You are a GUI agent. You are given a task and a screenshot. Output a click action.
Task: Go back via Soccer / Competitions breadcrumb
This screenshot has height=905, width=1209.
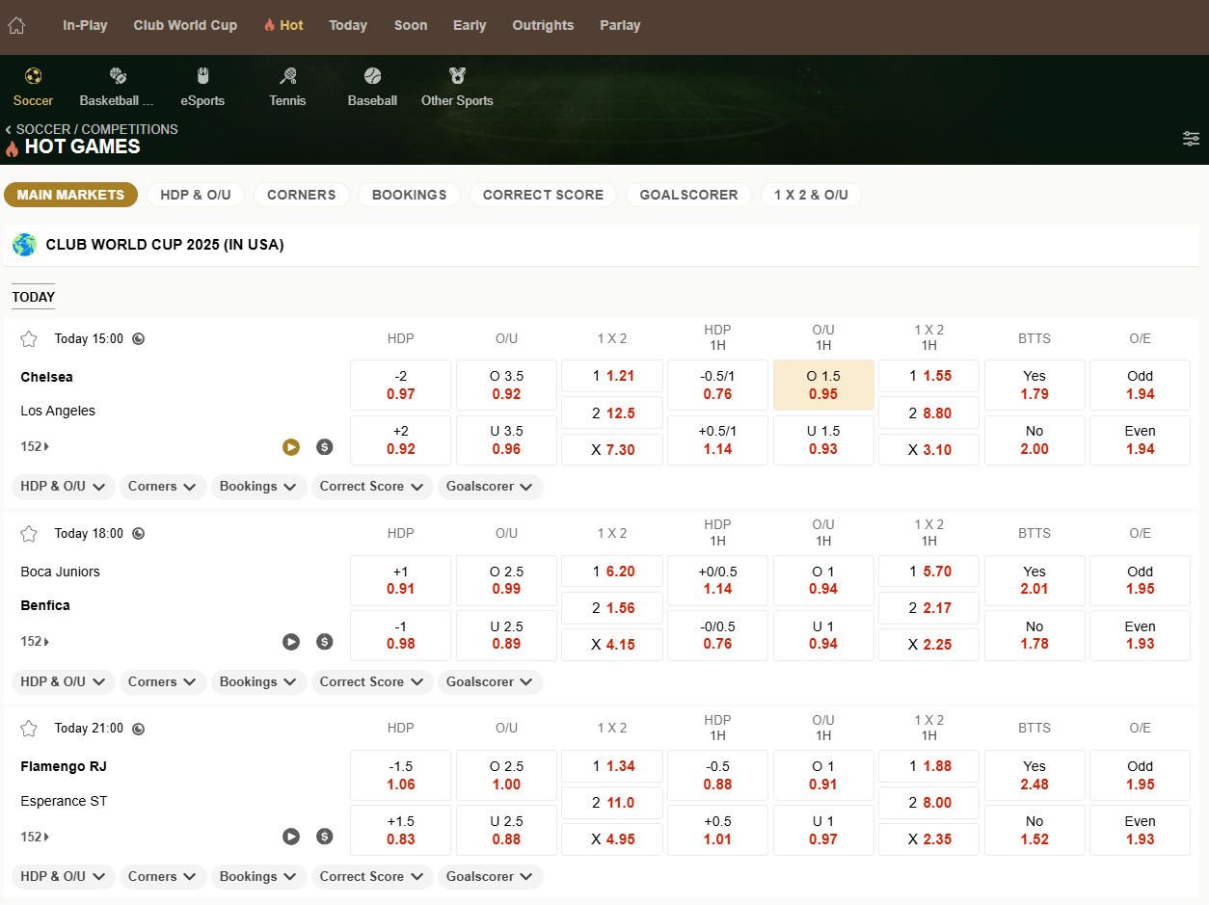92,129
